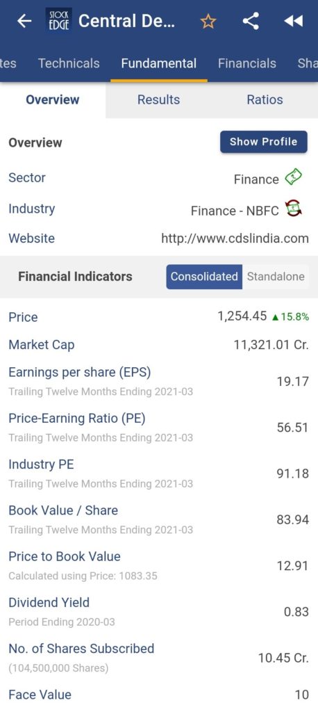The width and height of the screenshot is (318, 712).
Task: Tap the green price change indicator
Action: (x=290, y=317)
